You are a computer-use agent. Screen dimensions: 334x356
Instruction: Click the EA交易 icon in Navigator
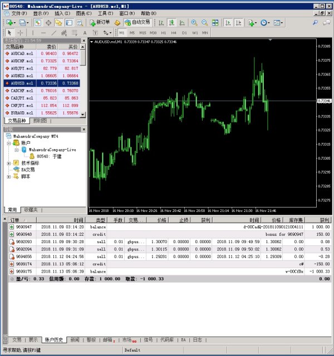point(16,170)
